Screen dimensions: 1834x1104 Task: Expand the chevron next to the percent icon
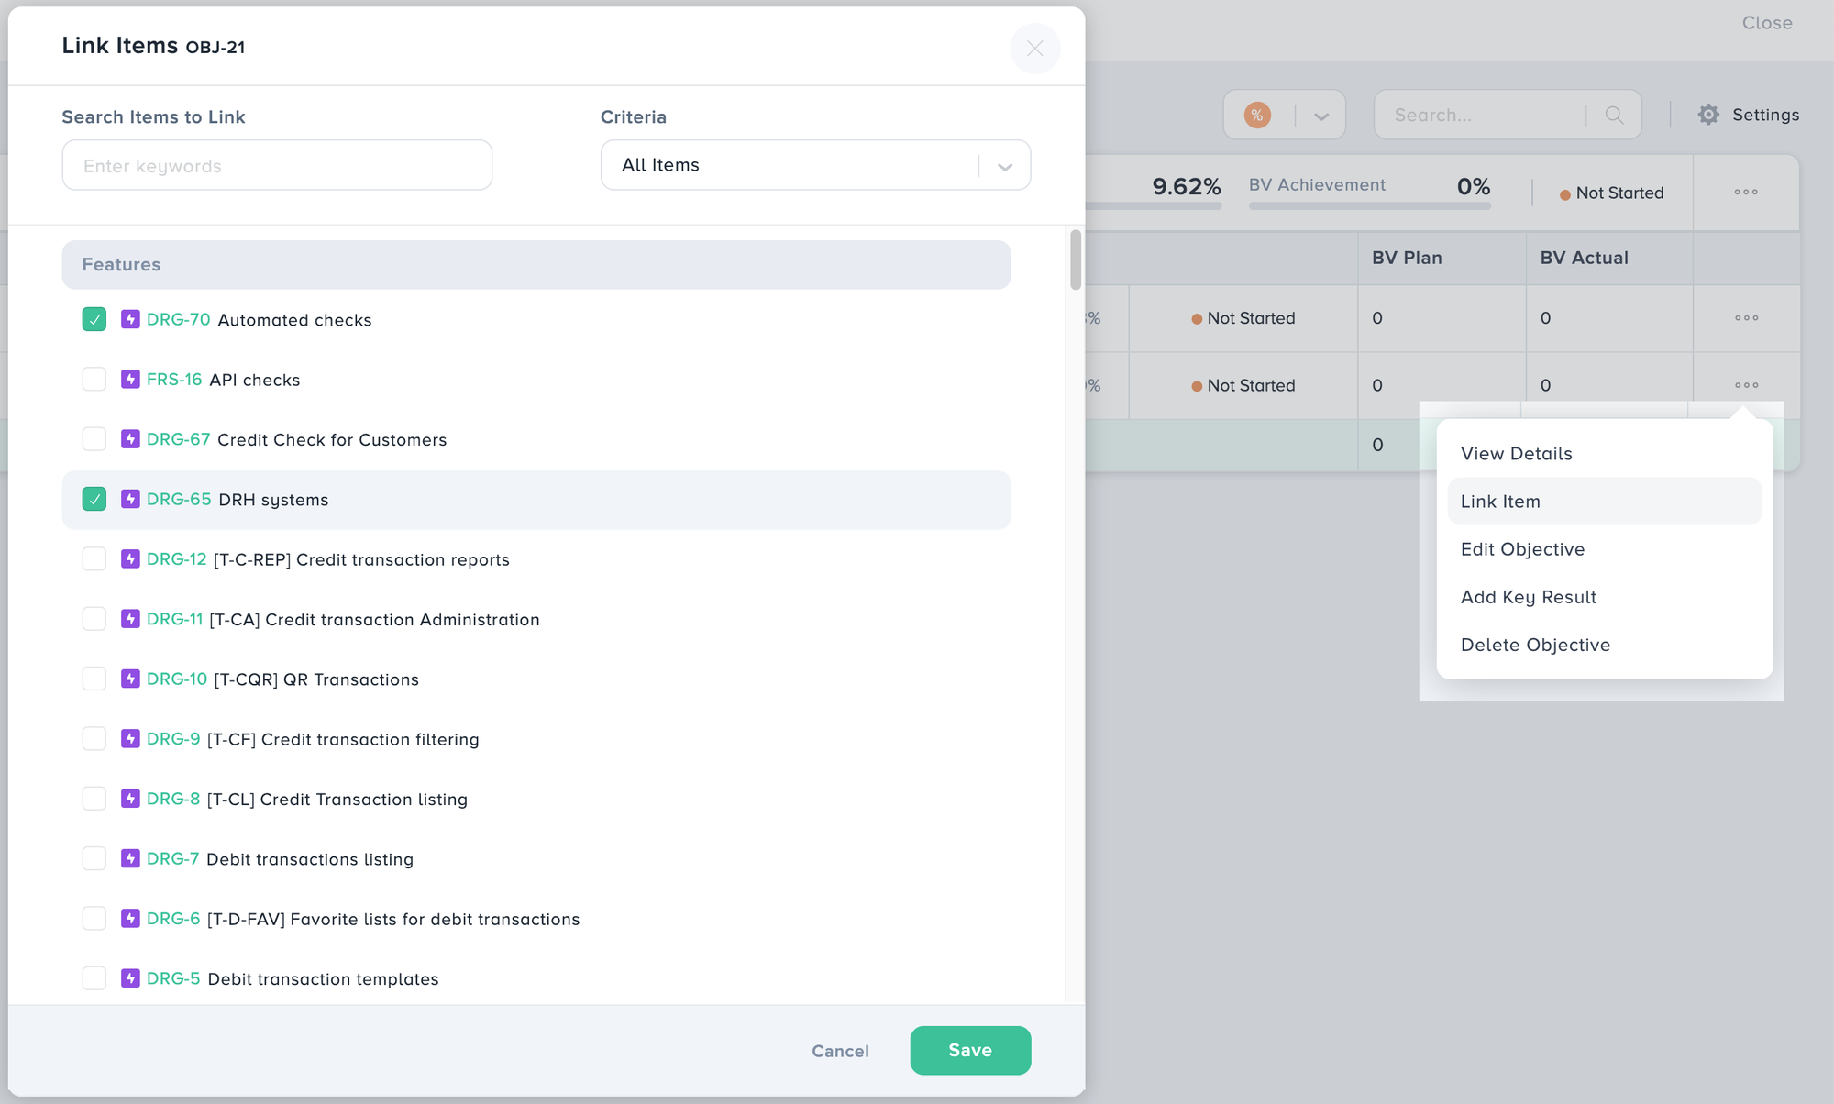(1320, 114)
